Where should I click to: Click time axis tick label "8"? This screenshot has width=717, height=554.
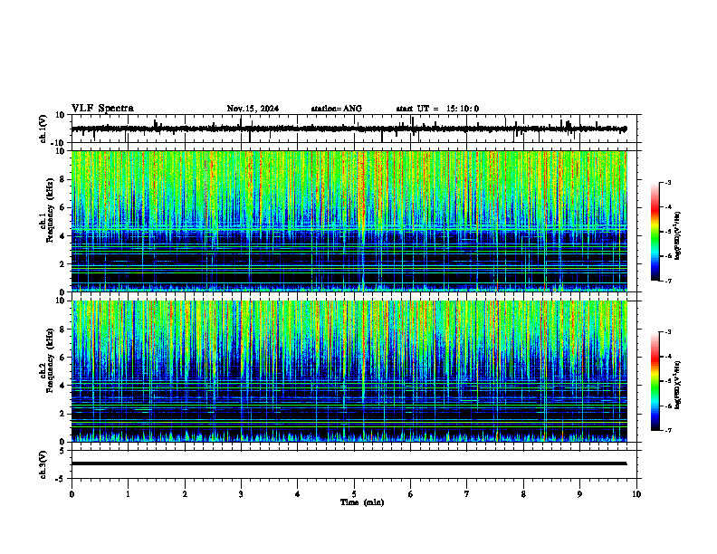[523, 494]
